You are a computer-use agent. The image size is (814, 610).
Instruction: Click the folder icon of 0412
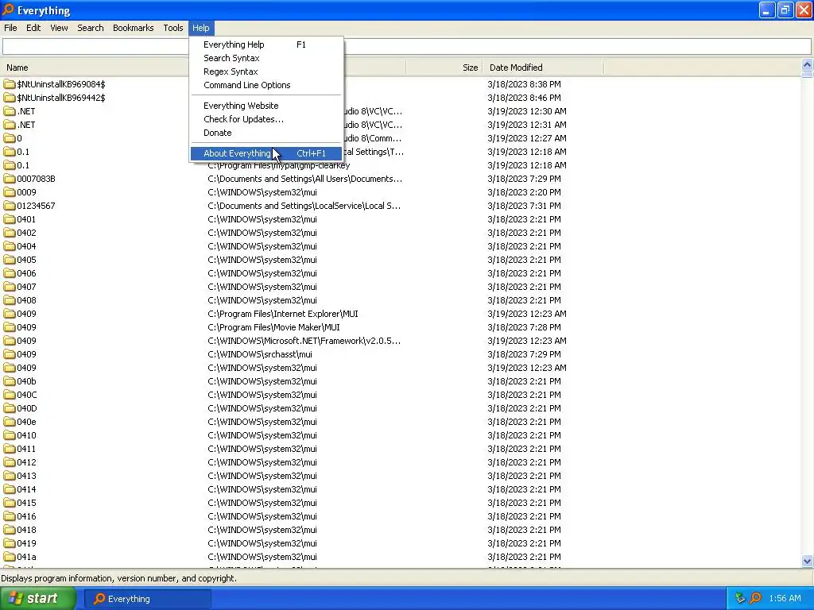click(10, 462)
